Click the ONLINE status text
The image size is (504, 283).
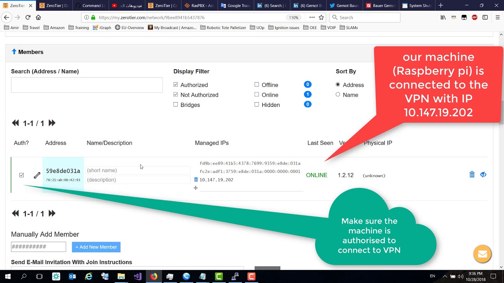click(x=317, y=175)
